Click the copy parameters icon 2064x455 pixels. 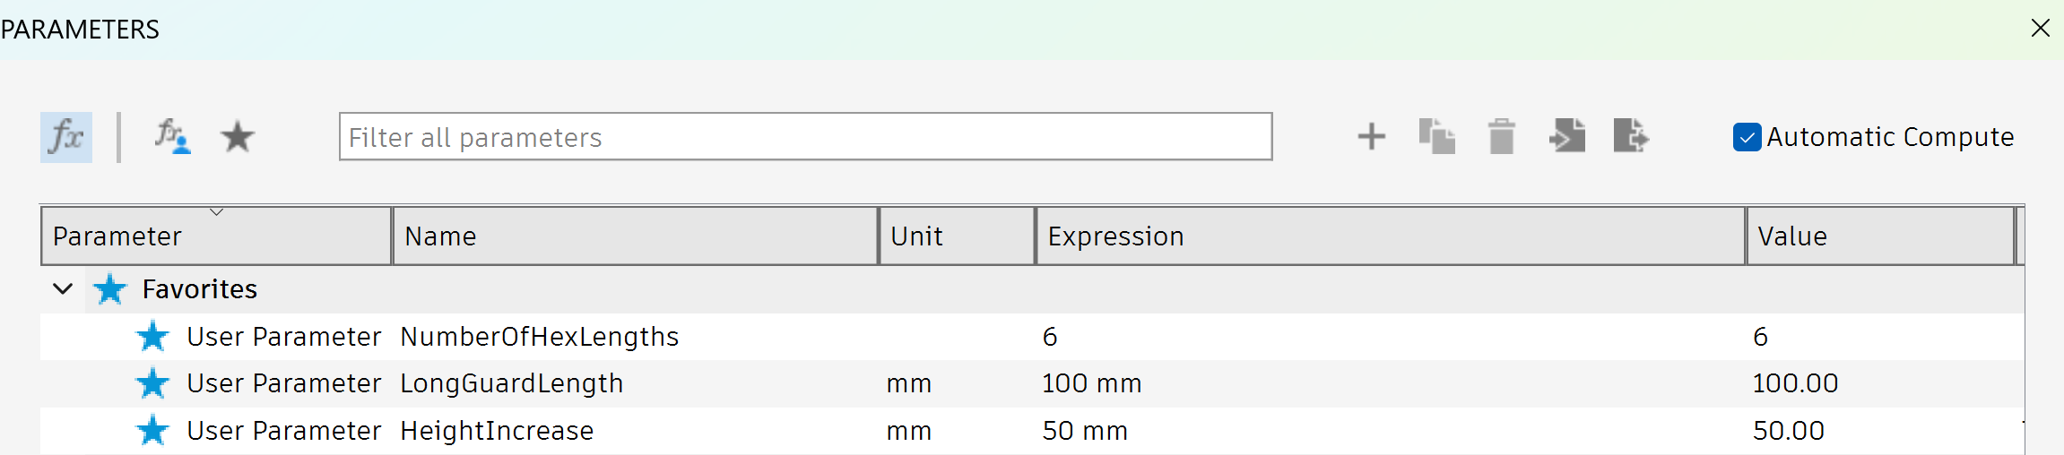[1436, 137]
